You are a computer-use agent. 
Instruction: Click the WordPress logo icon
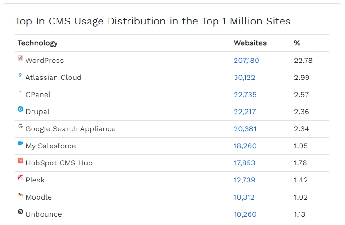[20, 58]
